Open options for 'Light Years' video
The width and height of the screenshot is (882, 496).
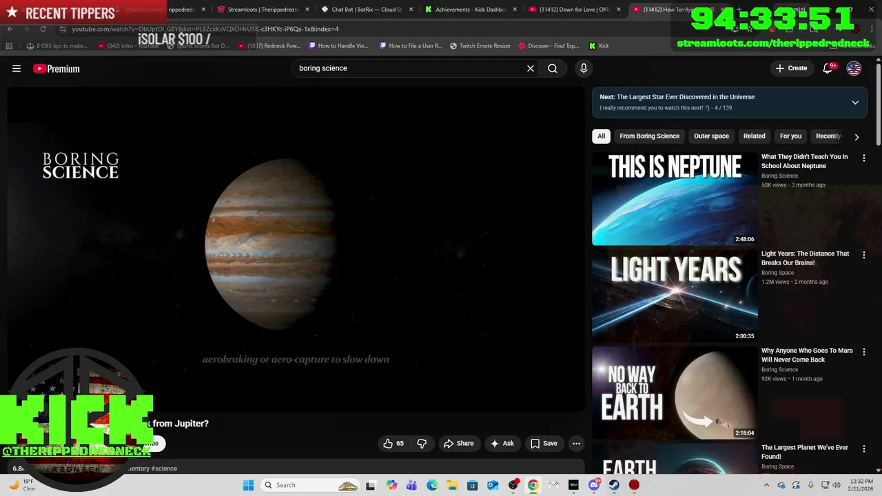click(864, 255)
